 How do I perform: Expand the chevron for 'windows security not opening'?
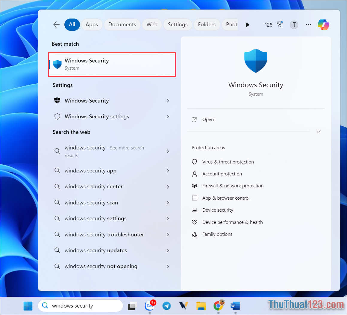(168, 267)
